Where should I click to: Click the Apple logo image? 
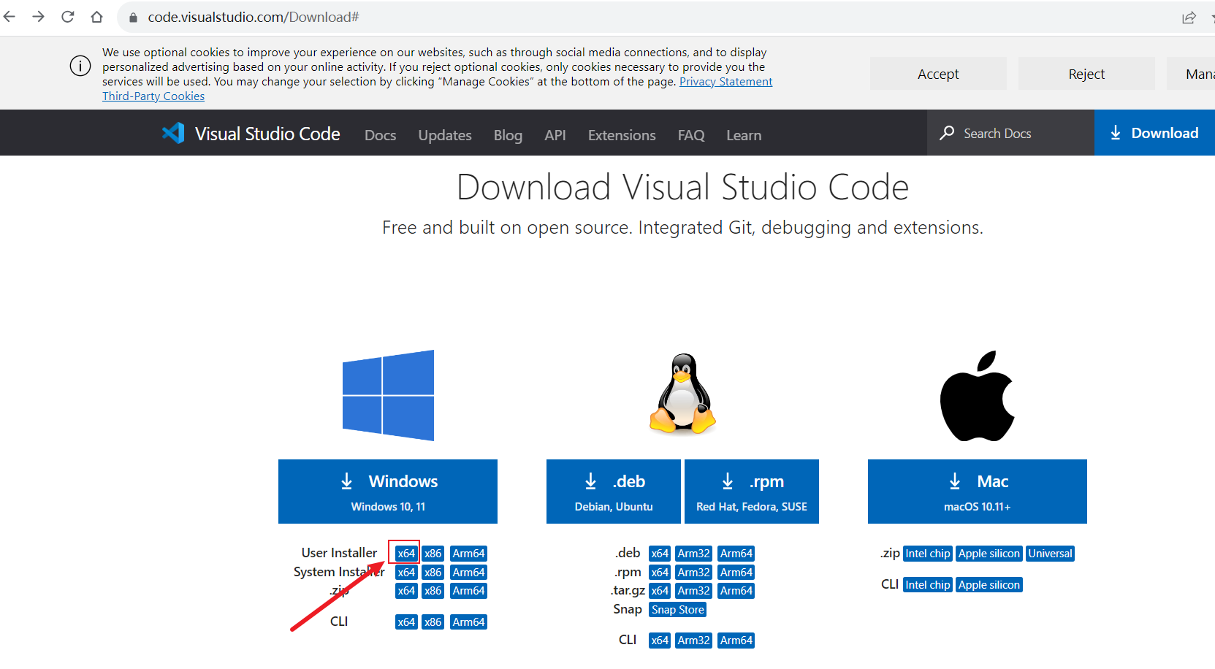coord(977,396)
